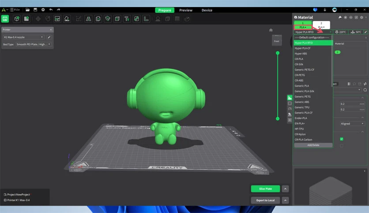Open the Aligned seam dropdown

pos(352,124)
